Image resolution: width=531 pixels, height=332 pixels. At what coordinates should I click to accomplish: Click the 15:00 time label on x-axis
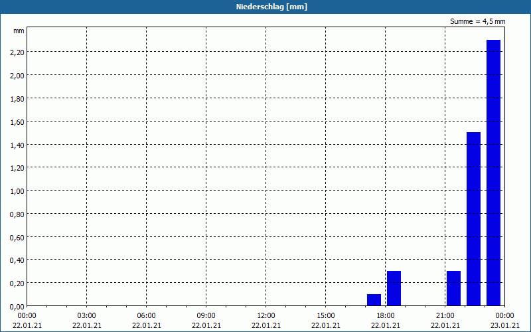325,316
